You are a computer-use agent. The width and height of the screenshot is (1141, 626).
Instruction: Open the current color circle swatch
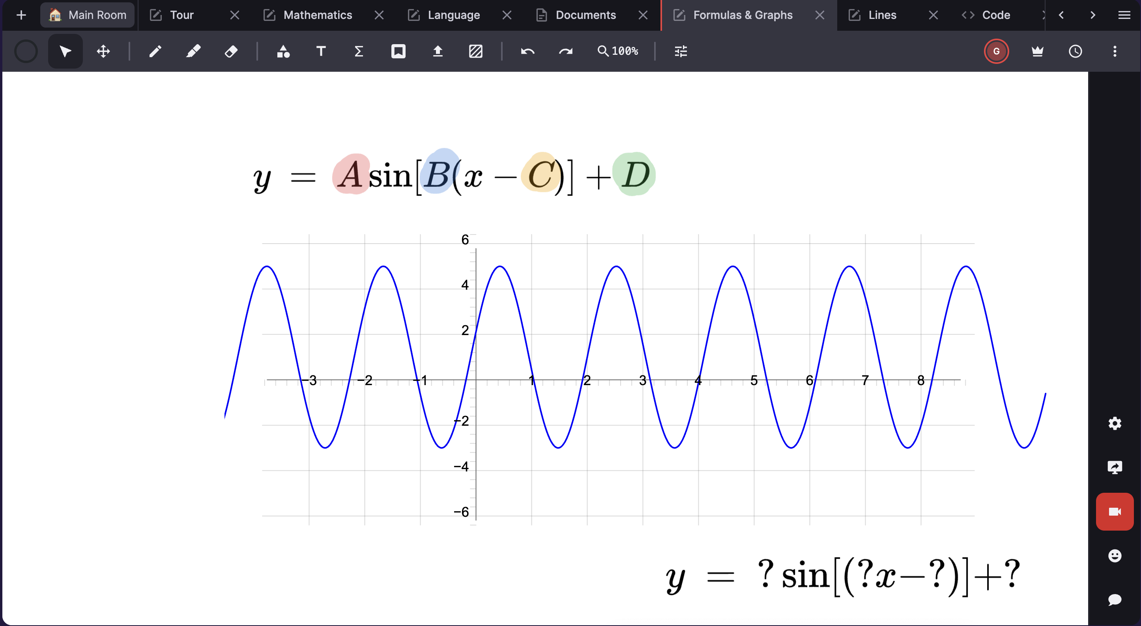(x=26, y=51)
